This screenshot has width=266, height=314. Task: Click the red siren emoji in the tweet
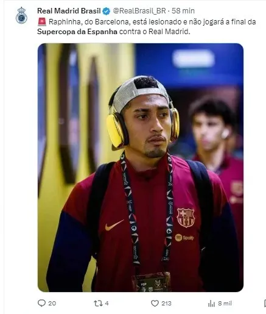point(42,22)
